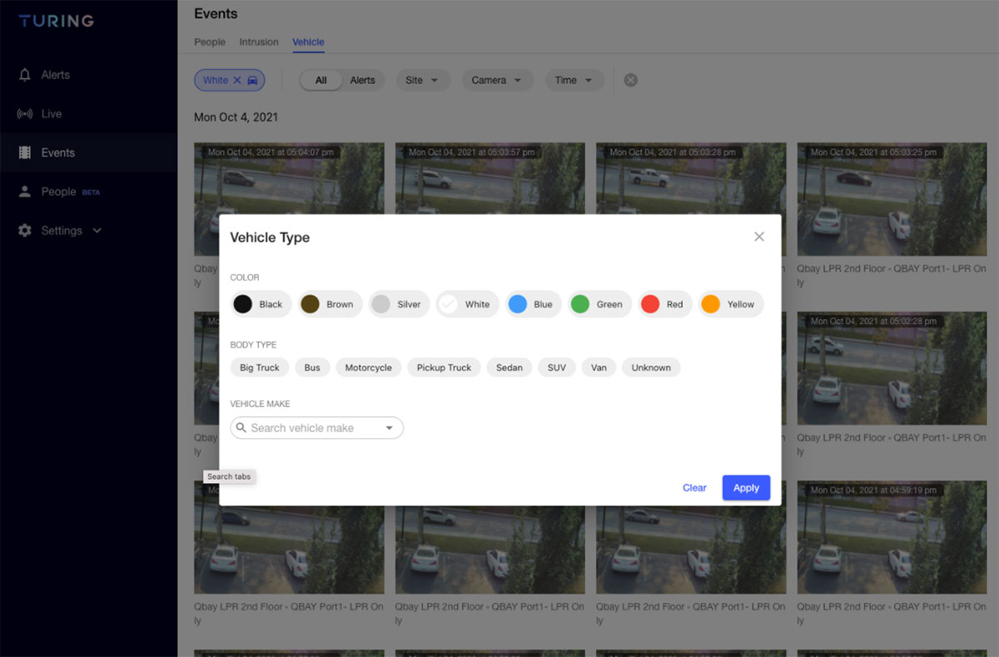Screen dimensions: 999x657
Task: Open the Settings gear icon
Action: [25, 231]
